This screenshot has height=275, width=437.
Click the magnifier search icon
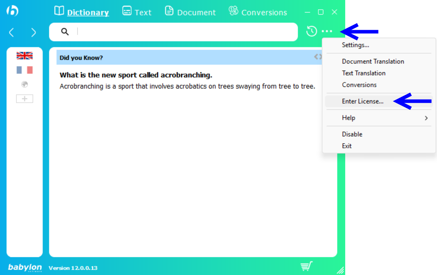click(65, 32)
